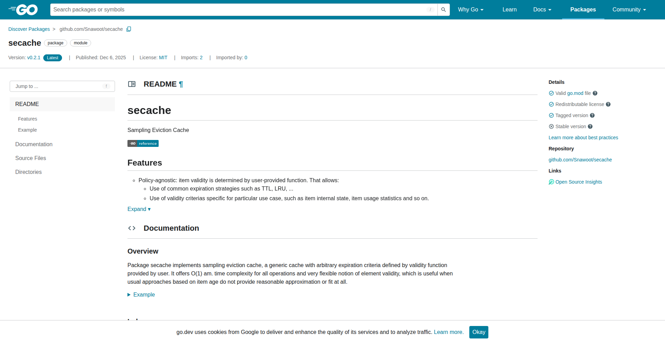The width and height of the screenshot is (665, 344).
Task: Go to the Learn menu item
Action: [509, 10]
